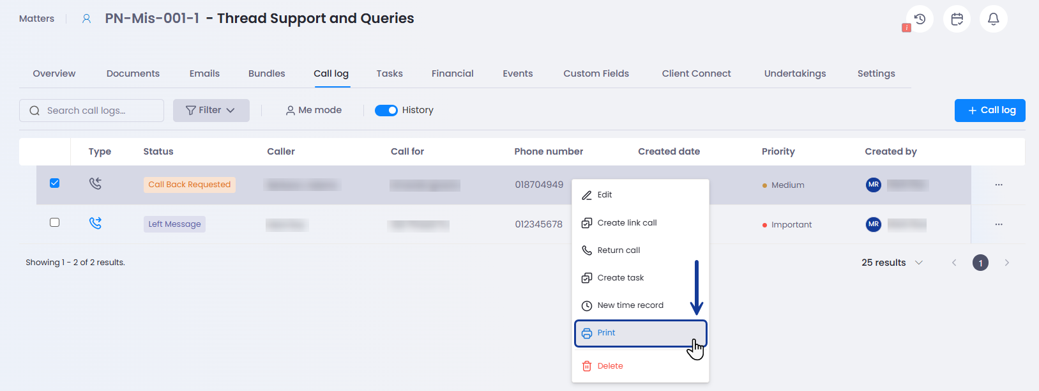Uncheck the Call Back Requested row checkbox
The height and width of the screenshot is (391, 1039).
tap(55, 183)
